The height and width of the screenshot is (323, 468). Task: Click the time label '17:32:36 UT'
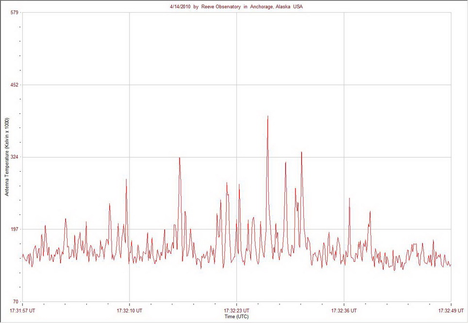(344, 310)
